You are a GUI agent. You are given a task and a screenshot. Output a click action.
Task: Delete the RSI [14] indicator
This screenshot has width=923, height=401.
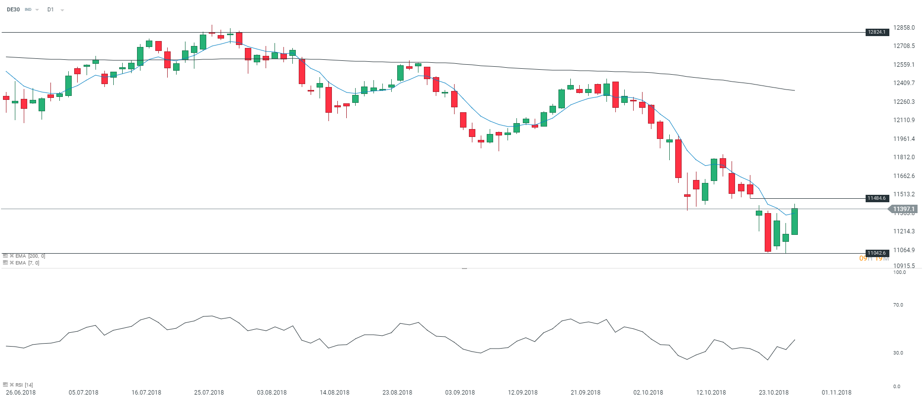[x=12, y=384]
